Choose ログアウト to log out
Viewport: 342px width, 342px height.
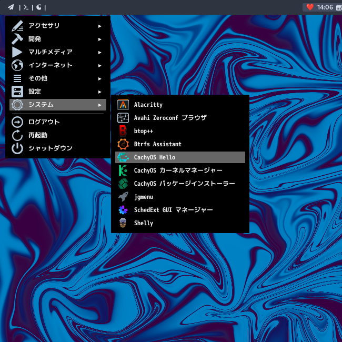coord(58,122)
